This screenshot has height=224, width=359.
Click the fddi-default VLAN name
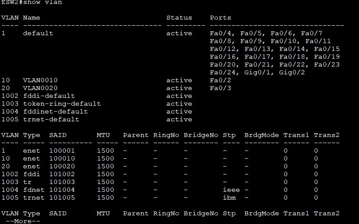[x=49, y=96]
